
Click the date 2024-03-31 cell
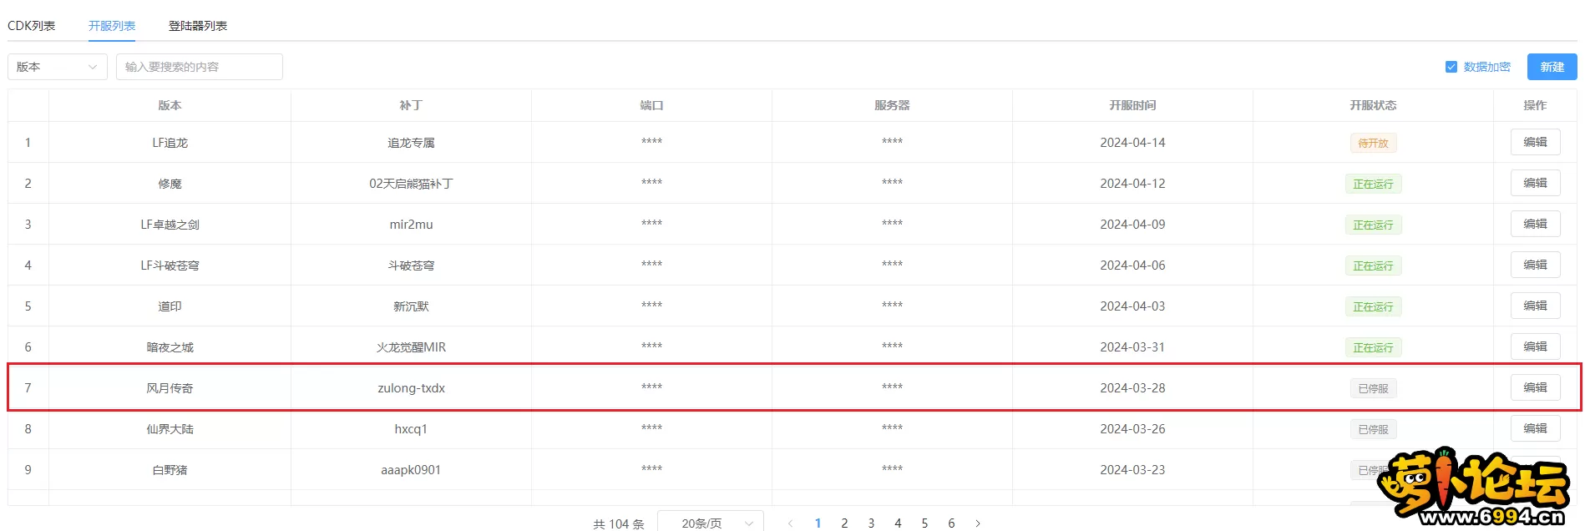tap(1132, 347)
